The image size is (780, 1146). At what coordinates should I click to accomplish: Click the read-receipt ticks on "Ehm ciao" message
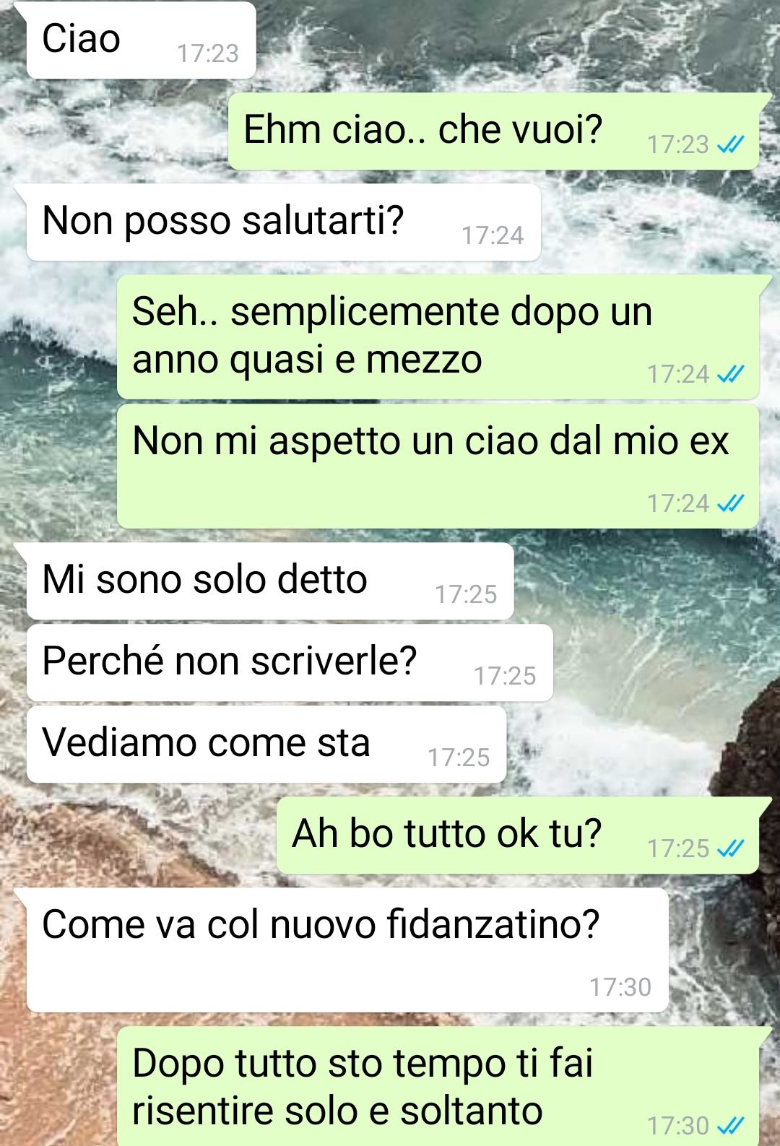(730, 145)
